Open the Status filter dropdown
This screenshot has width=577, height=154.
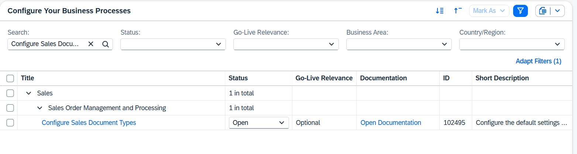[x=218, y=44]
